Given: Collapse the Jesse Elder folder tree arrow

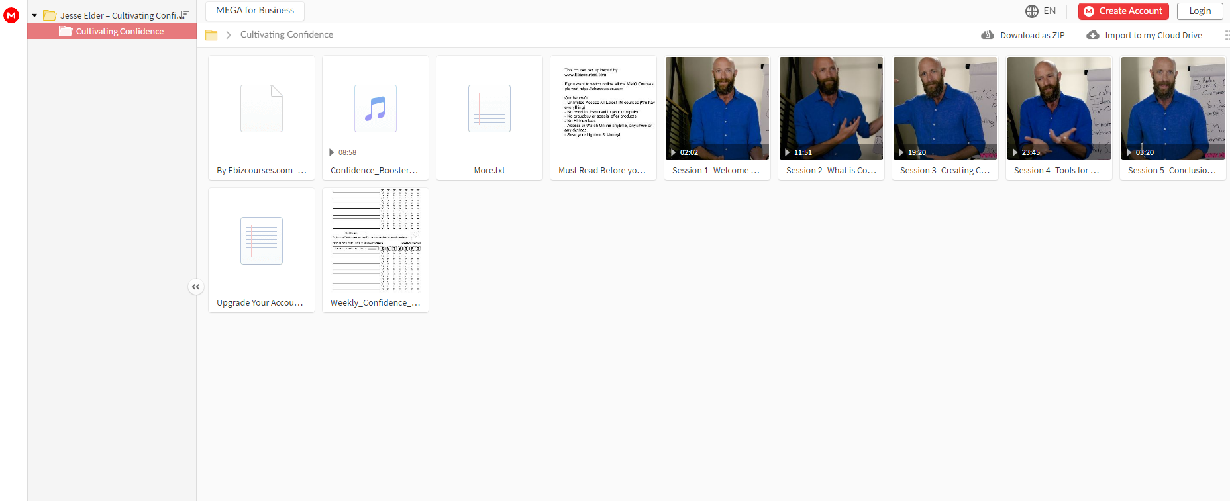Looking at the screenshot, I should tap(34, 15).
